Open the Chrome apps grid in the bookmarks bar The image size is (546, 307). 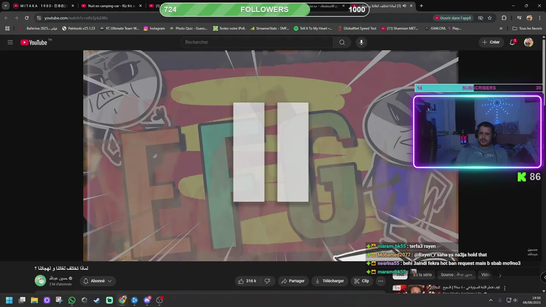7,29
